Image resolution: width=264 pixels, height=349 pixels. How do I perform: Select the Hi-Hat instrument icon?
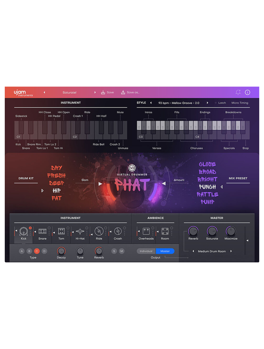(80, 231)
